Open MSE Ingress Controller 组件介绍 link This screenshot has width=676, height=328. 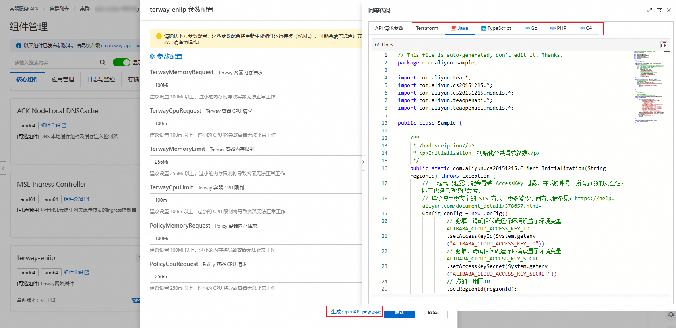click(x=77, y=199)
